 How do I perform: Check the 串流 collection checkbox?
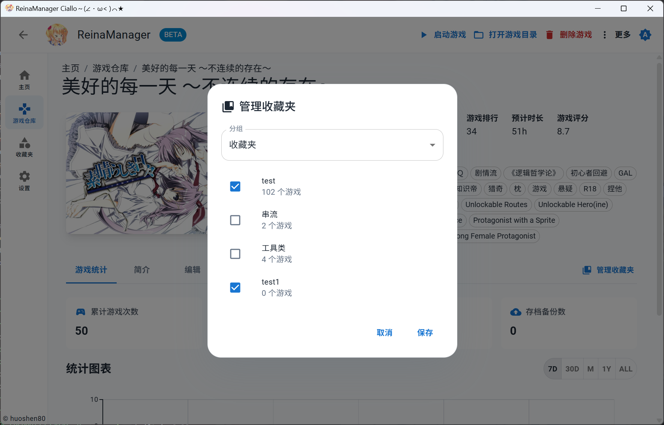click(x=235, y=220)
